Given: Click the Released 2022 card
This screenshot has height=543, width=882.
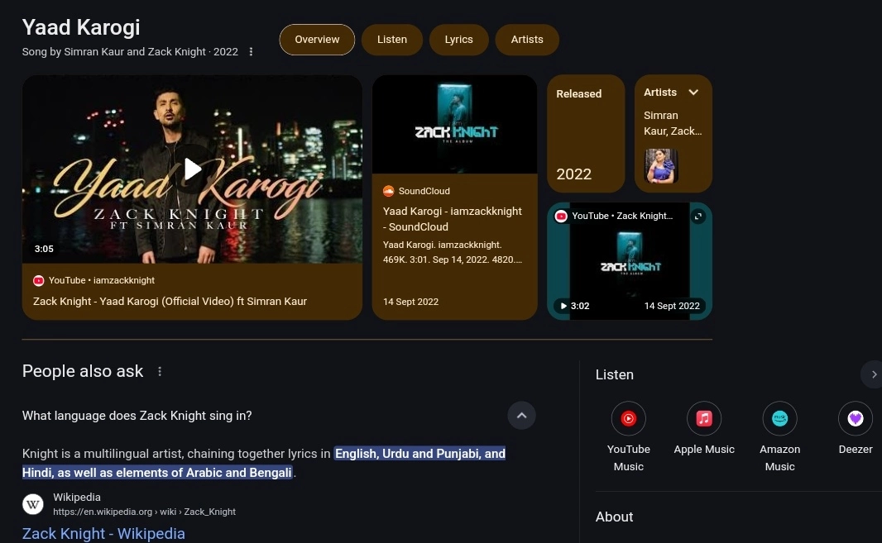Looking at the screenshot, I should 586,134.
